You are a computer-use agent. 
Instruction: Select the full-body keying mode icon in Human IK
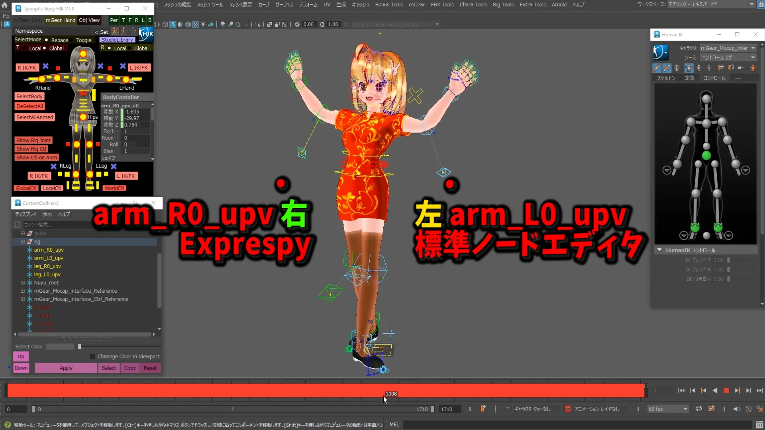click(x=688, y=68)
